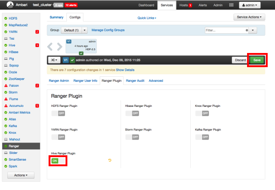The height and width of the screenshot is (190, 275).
Task: Click the Ambari logo icon
Action: pos(10,5)
